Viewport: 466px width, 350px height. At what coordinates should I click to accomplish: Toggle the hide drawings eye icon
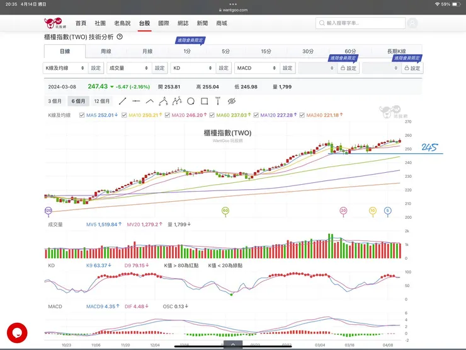[x=232, y=101]
